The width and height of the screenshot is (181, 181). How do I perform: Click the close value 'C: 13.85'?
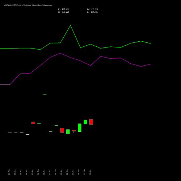click(x=63, y=9)
